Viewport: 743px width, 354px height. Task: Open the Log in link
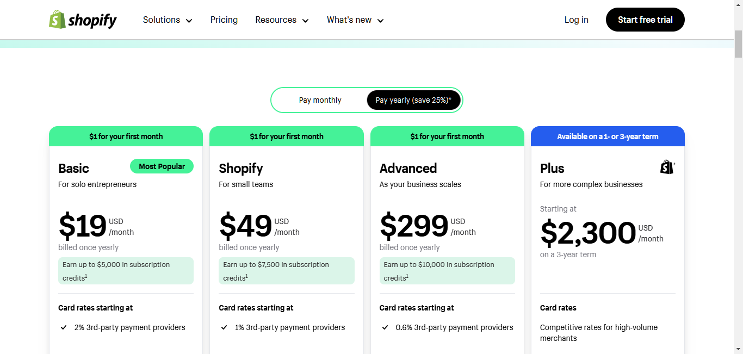(576, 20)
